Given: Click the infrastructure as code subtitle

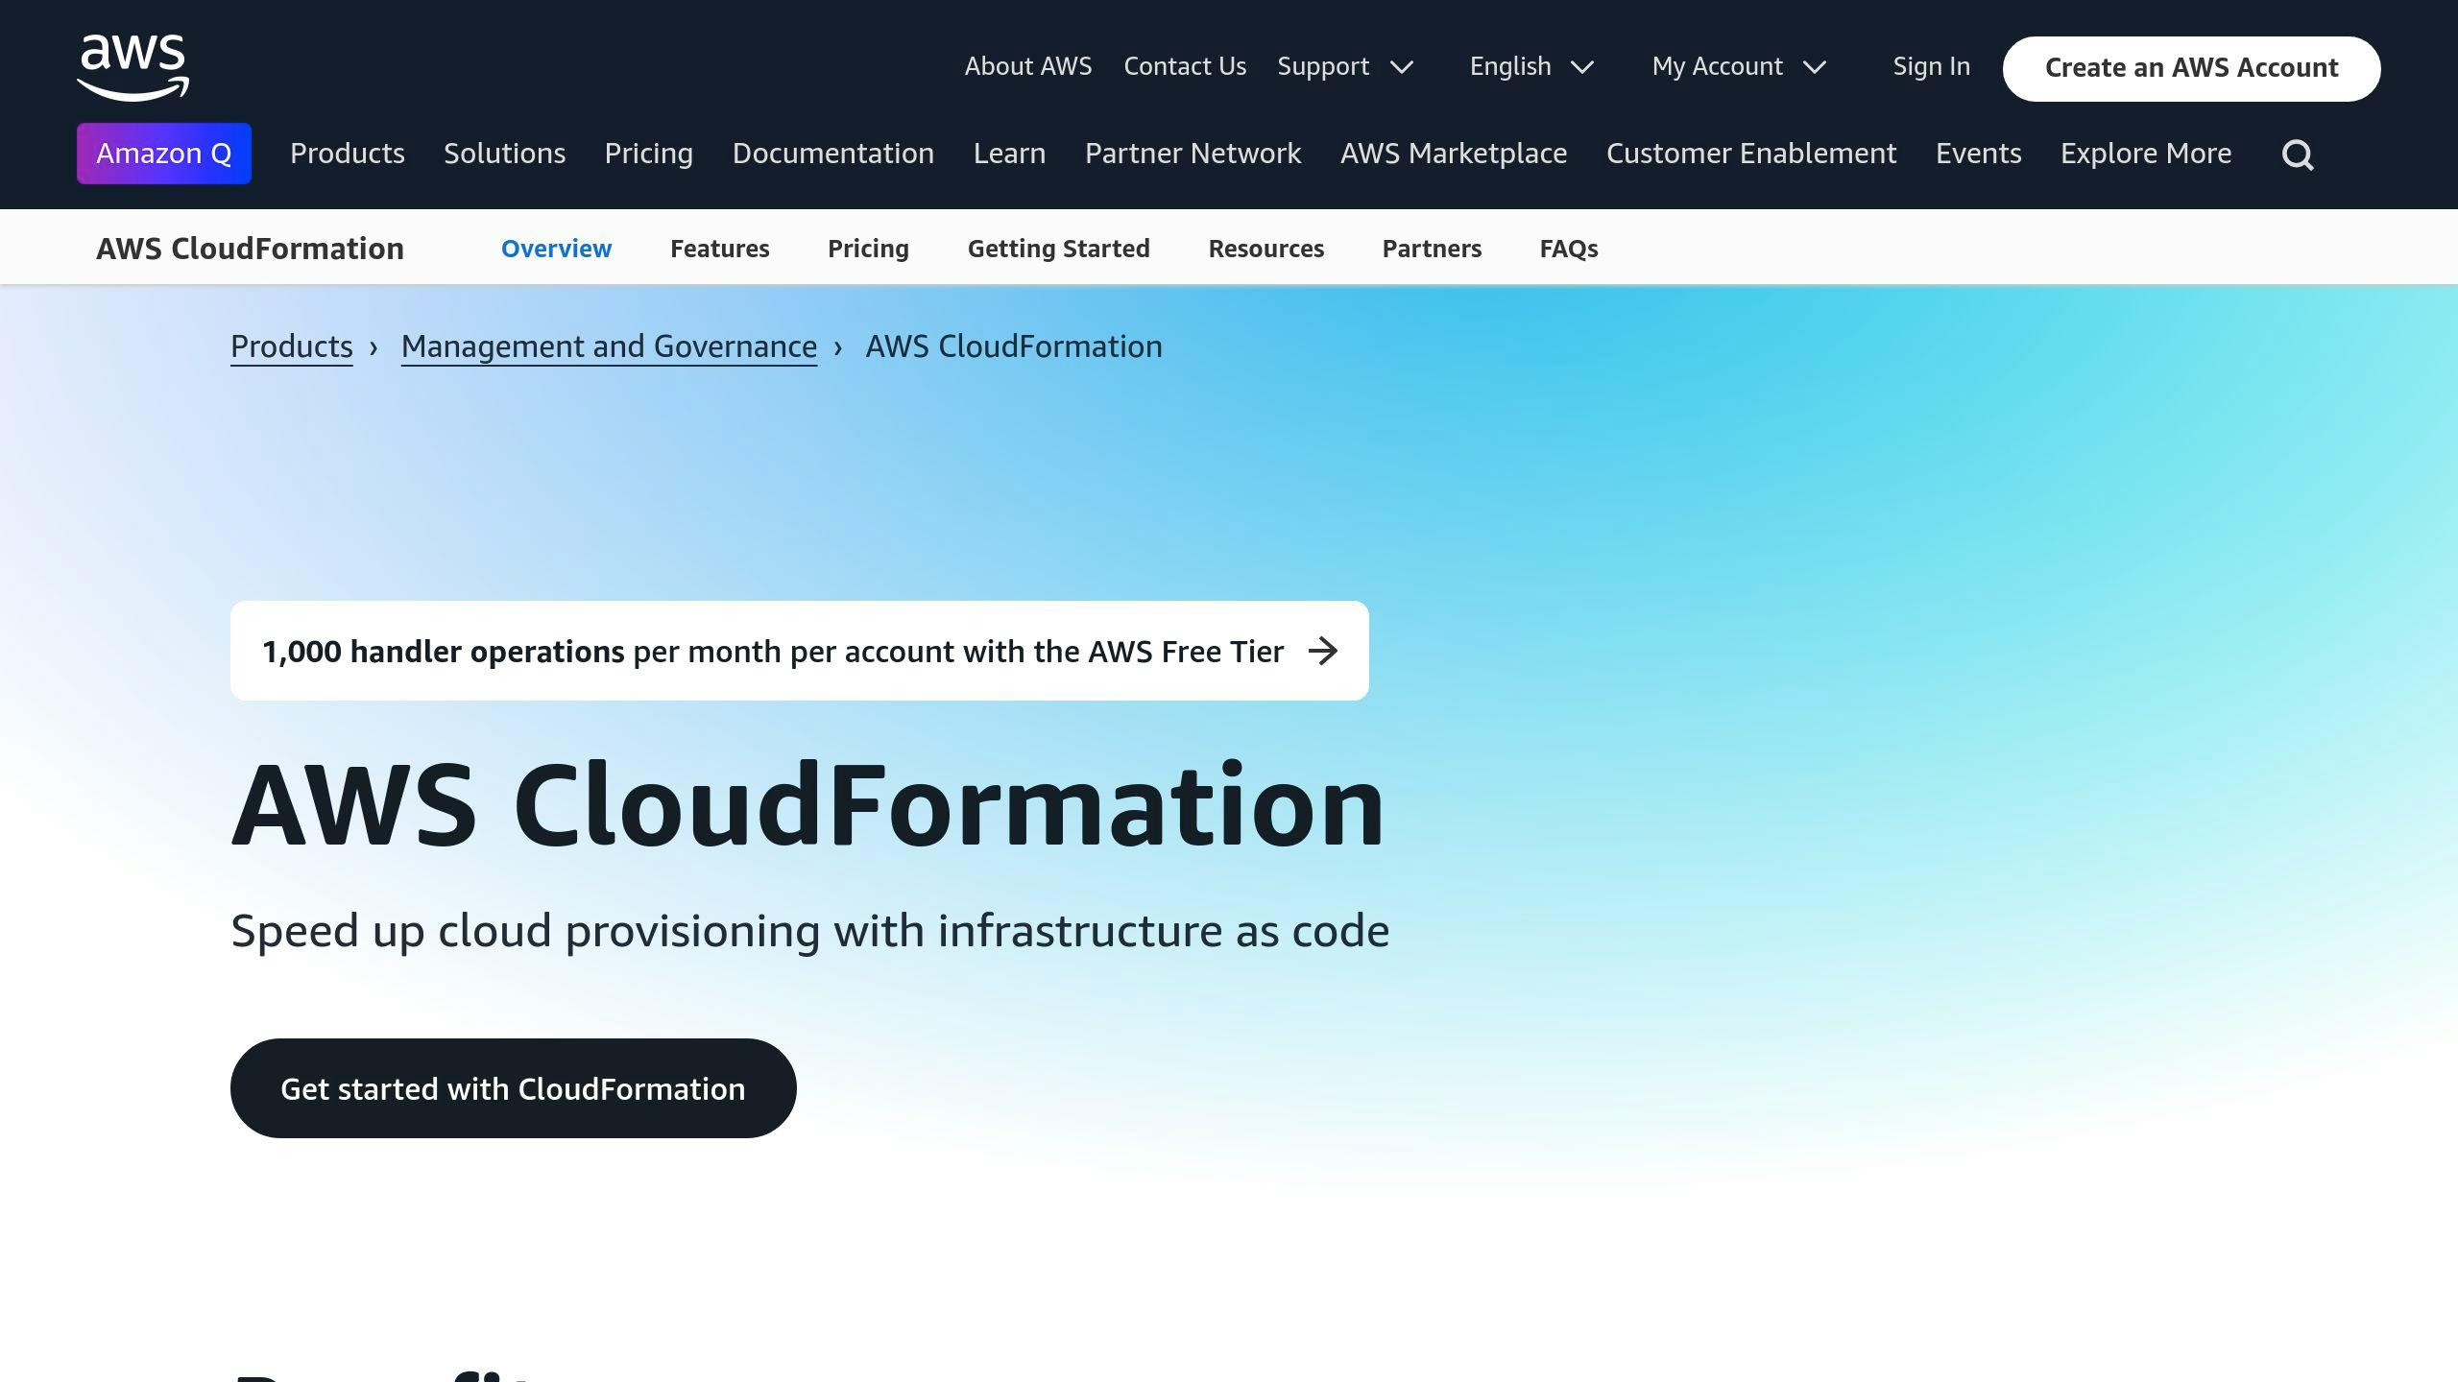Looking at the screenshot, I should coord(810,931).
